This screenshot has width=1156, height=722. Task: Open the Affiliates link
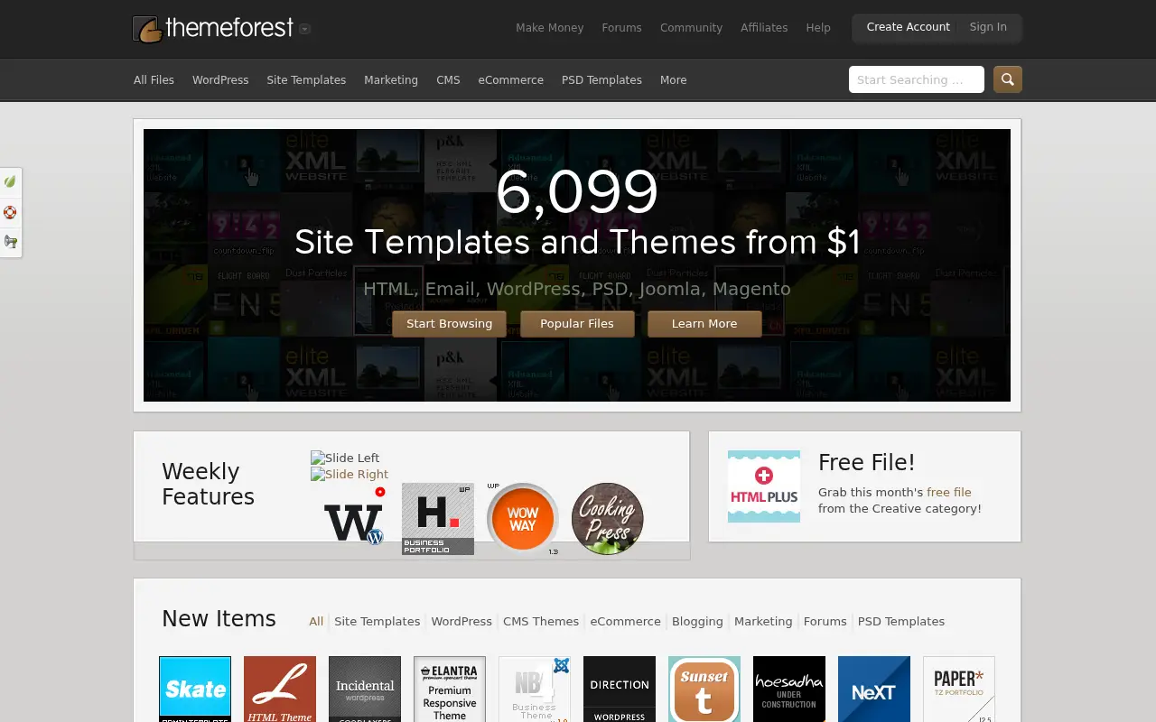pos(764,28)
